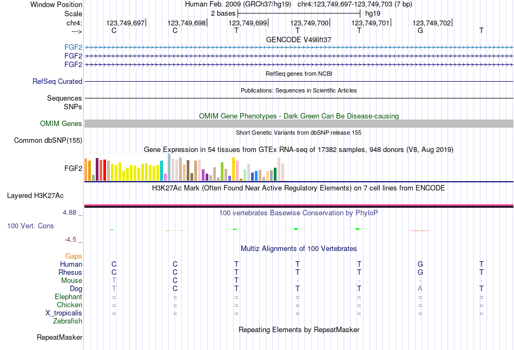Click GENCODE V49lift37 track title
The width and height of the screenshot is (514, 350).
pyautogui.click(x=299, y=39)
